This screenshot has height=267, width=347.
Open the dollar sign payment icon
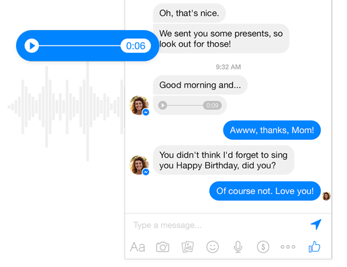point(263,247)
